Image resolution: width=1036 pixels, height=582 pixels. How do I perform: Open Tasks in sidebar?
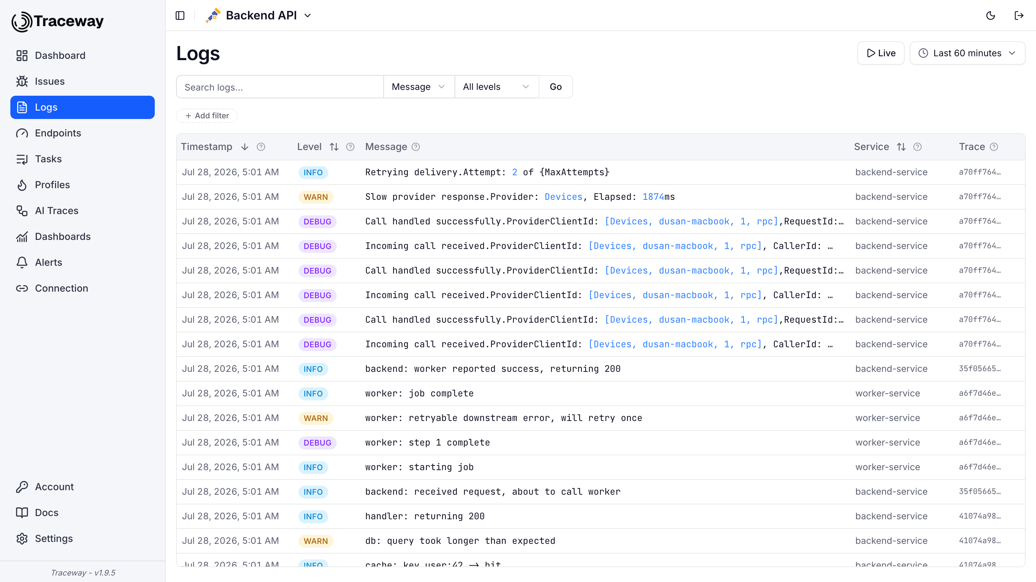83,159
